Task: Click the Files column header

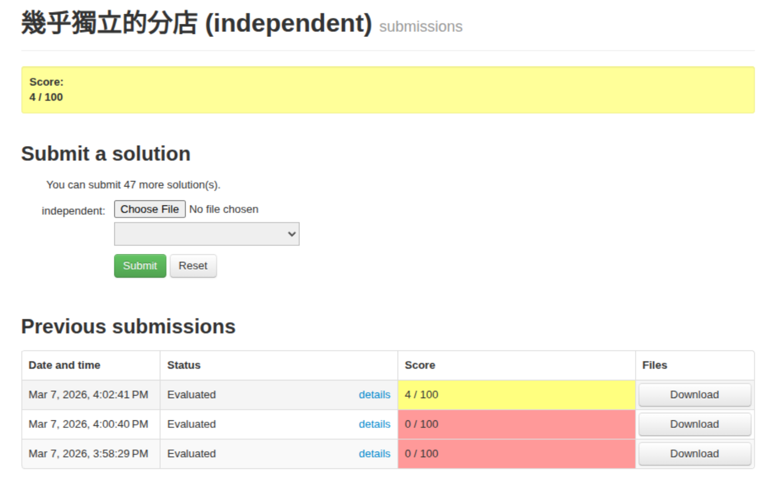Action: click(654, 365)
